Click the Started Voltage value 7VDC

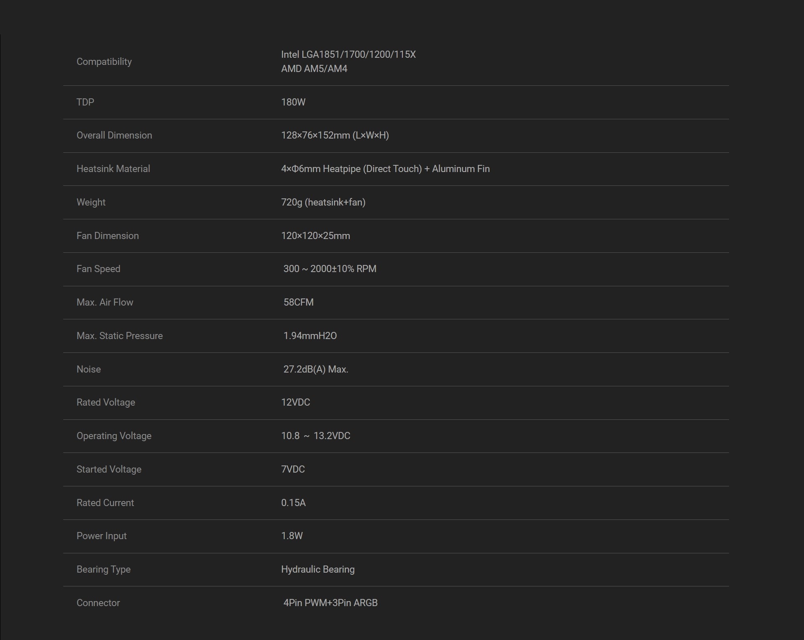[x=293, y=469]
